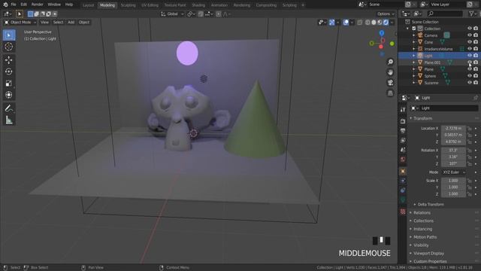Hide the Cone object in viewport
The width and height of the screenshot is (481, 271).
click(469, 42)
